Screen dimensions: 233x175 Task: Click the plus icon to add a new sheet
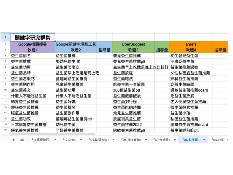click(x=14, y=140)
